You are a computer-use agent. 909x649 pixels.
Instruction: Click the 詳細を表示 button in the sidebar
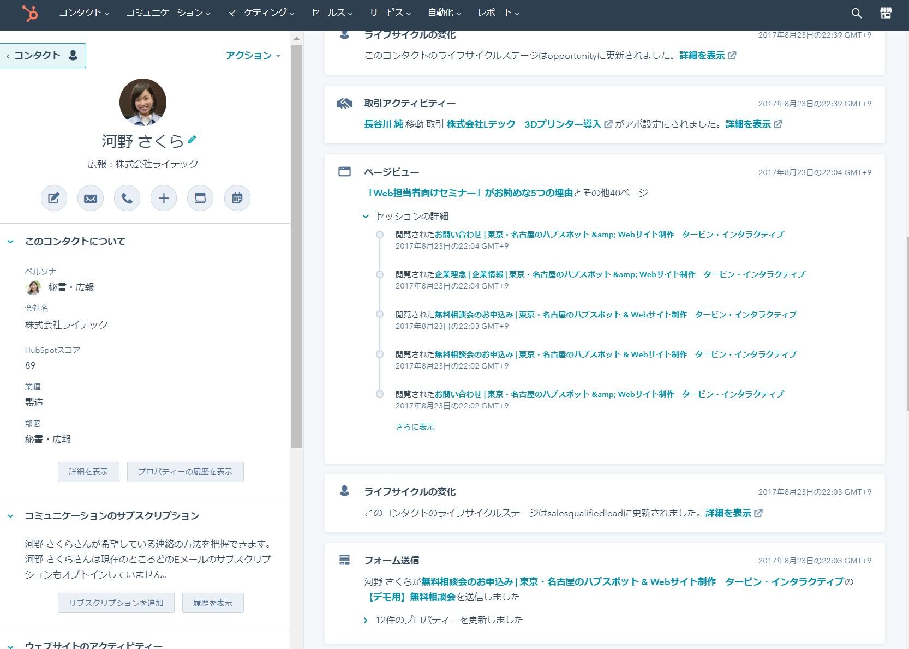click(x=88, y=472)
